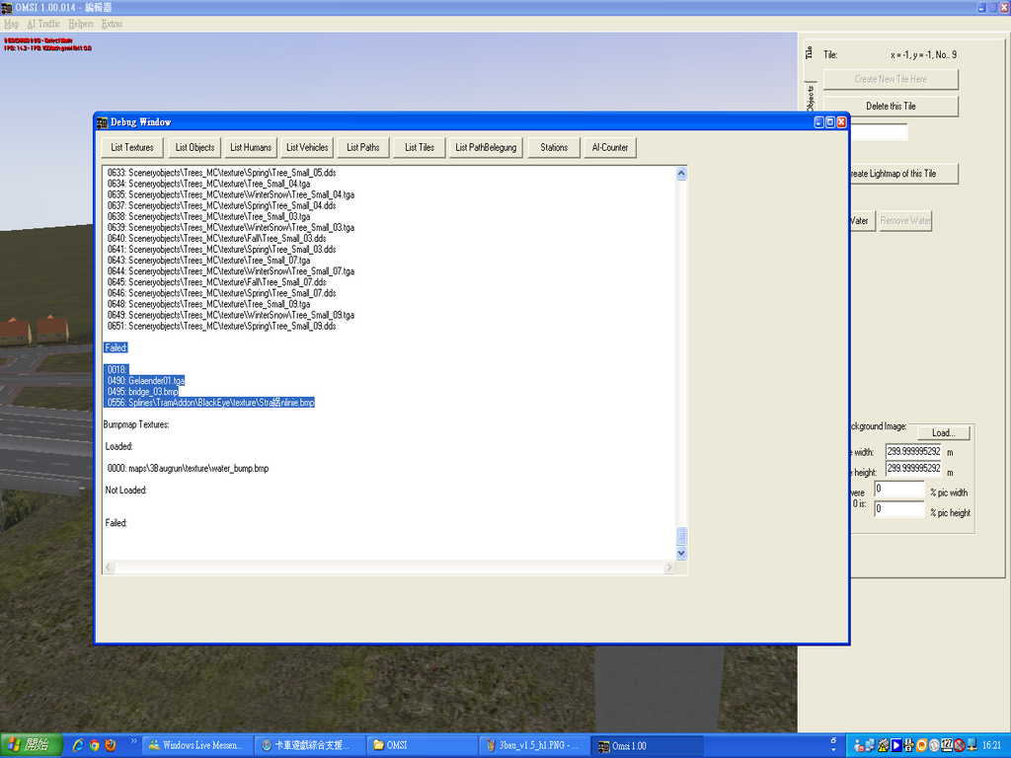This screenshot has height=758, width=1011.
Task: Launch Chrome from the quick launch bar
Action: [x=94, y=745]
